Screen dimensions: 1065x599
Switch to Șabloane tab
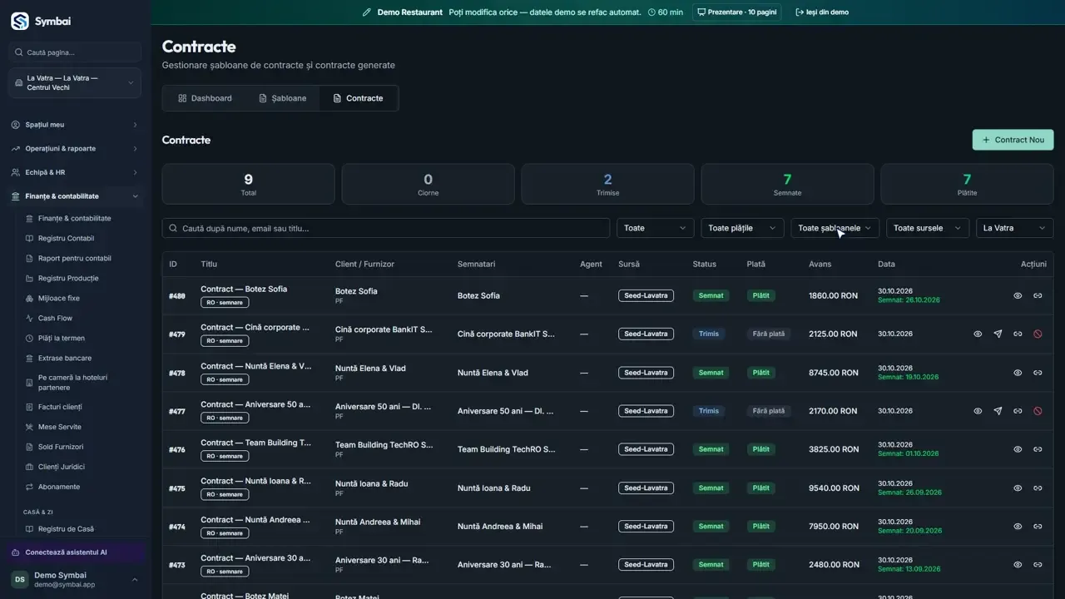[x=283, y=98]
